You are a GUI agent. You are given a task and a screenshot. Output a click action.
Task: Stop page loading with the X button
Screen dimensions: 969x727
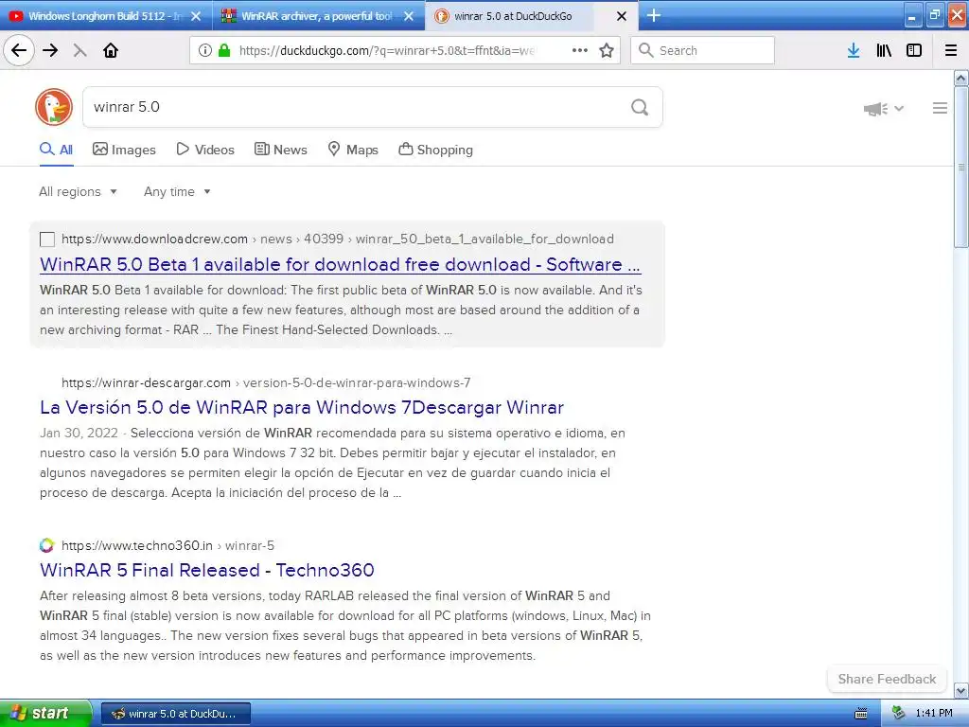click(79, 51)
